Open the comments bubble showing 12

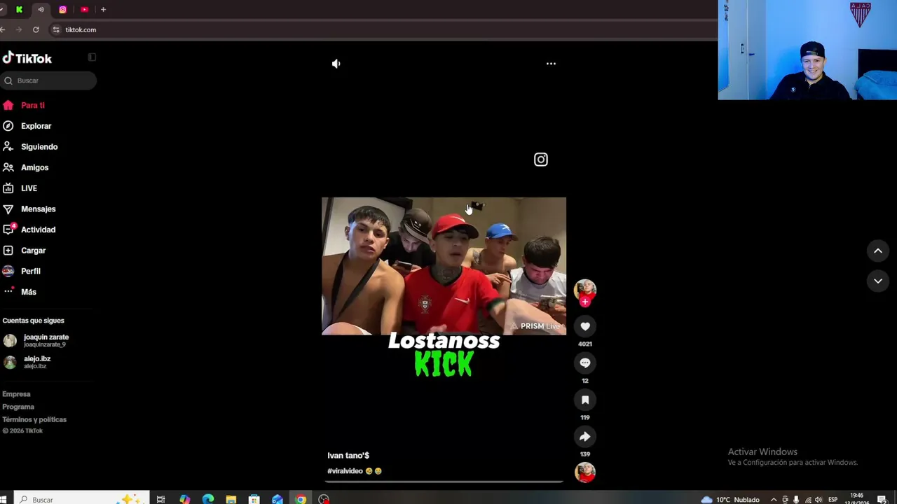pyautogui.click(x=585, y=363)
